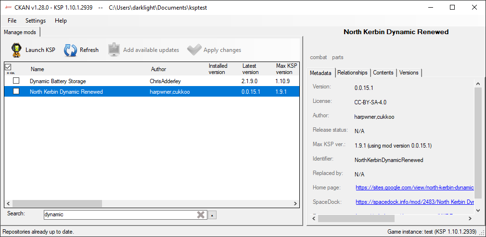The width and height of the screenshot is (486, 237).
Task: Click the 2.1.9.0 latest version cell
Action: 249,81
